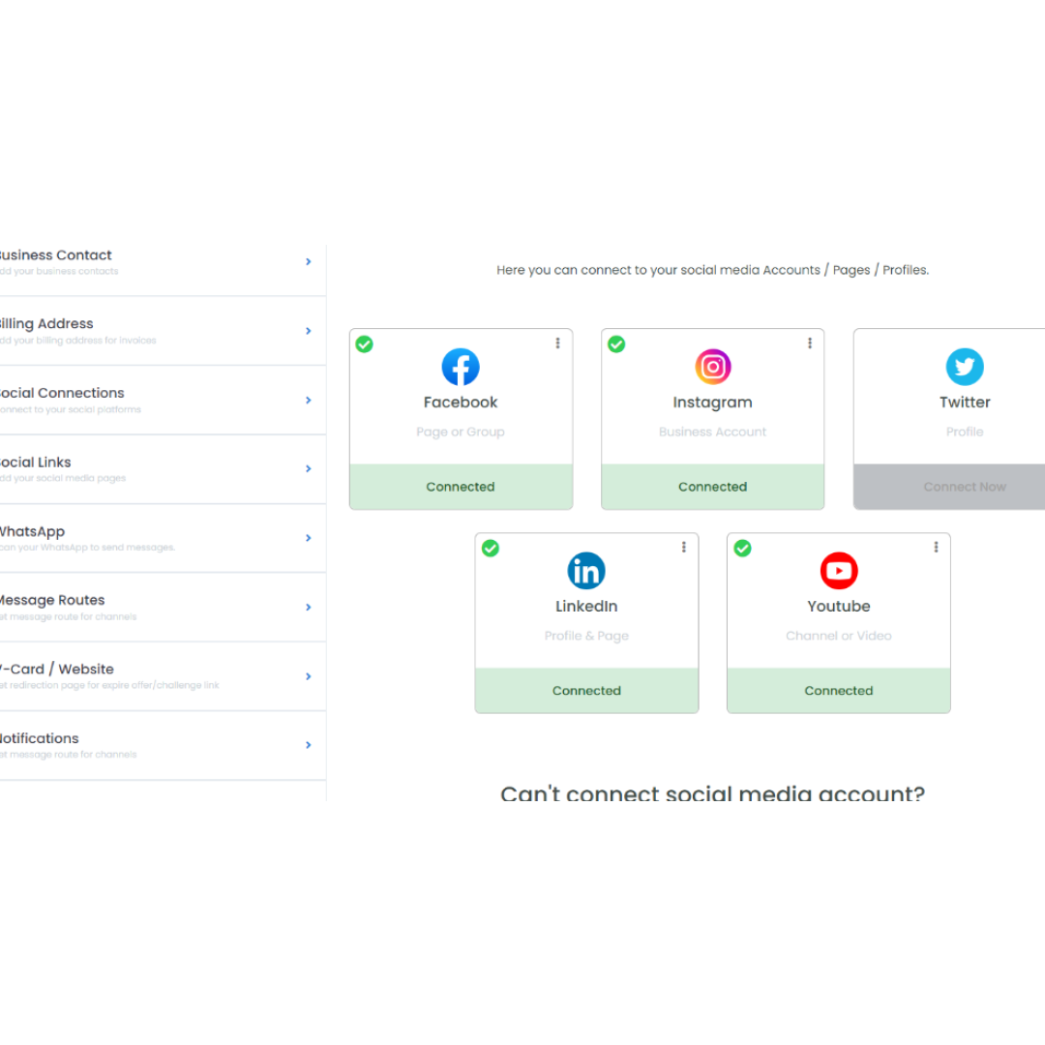The height and width of the screenshot is (1045, 1045).
Task: Click the "Channel or Video" Youtube subtitle
Action: click(838, 636)
